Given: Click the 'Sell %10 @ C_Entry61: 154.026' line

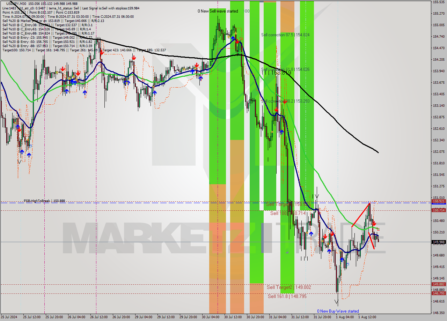Looking at the screenshot, I should tap(46, 29).
